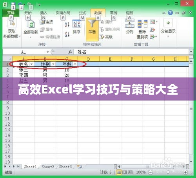Click the zoom in plus button
Image resolution: width=196 pixels, height=178 pixels.
click(x=185, y=172)
